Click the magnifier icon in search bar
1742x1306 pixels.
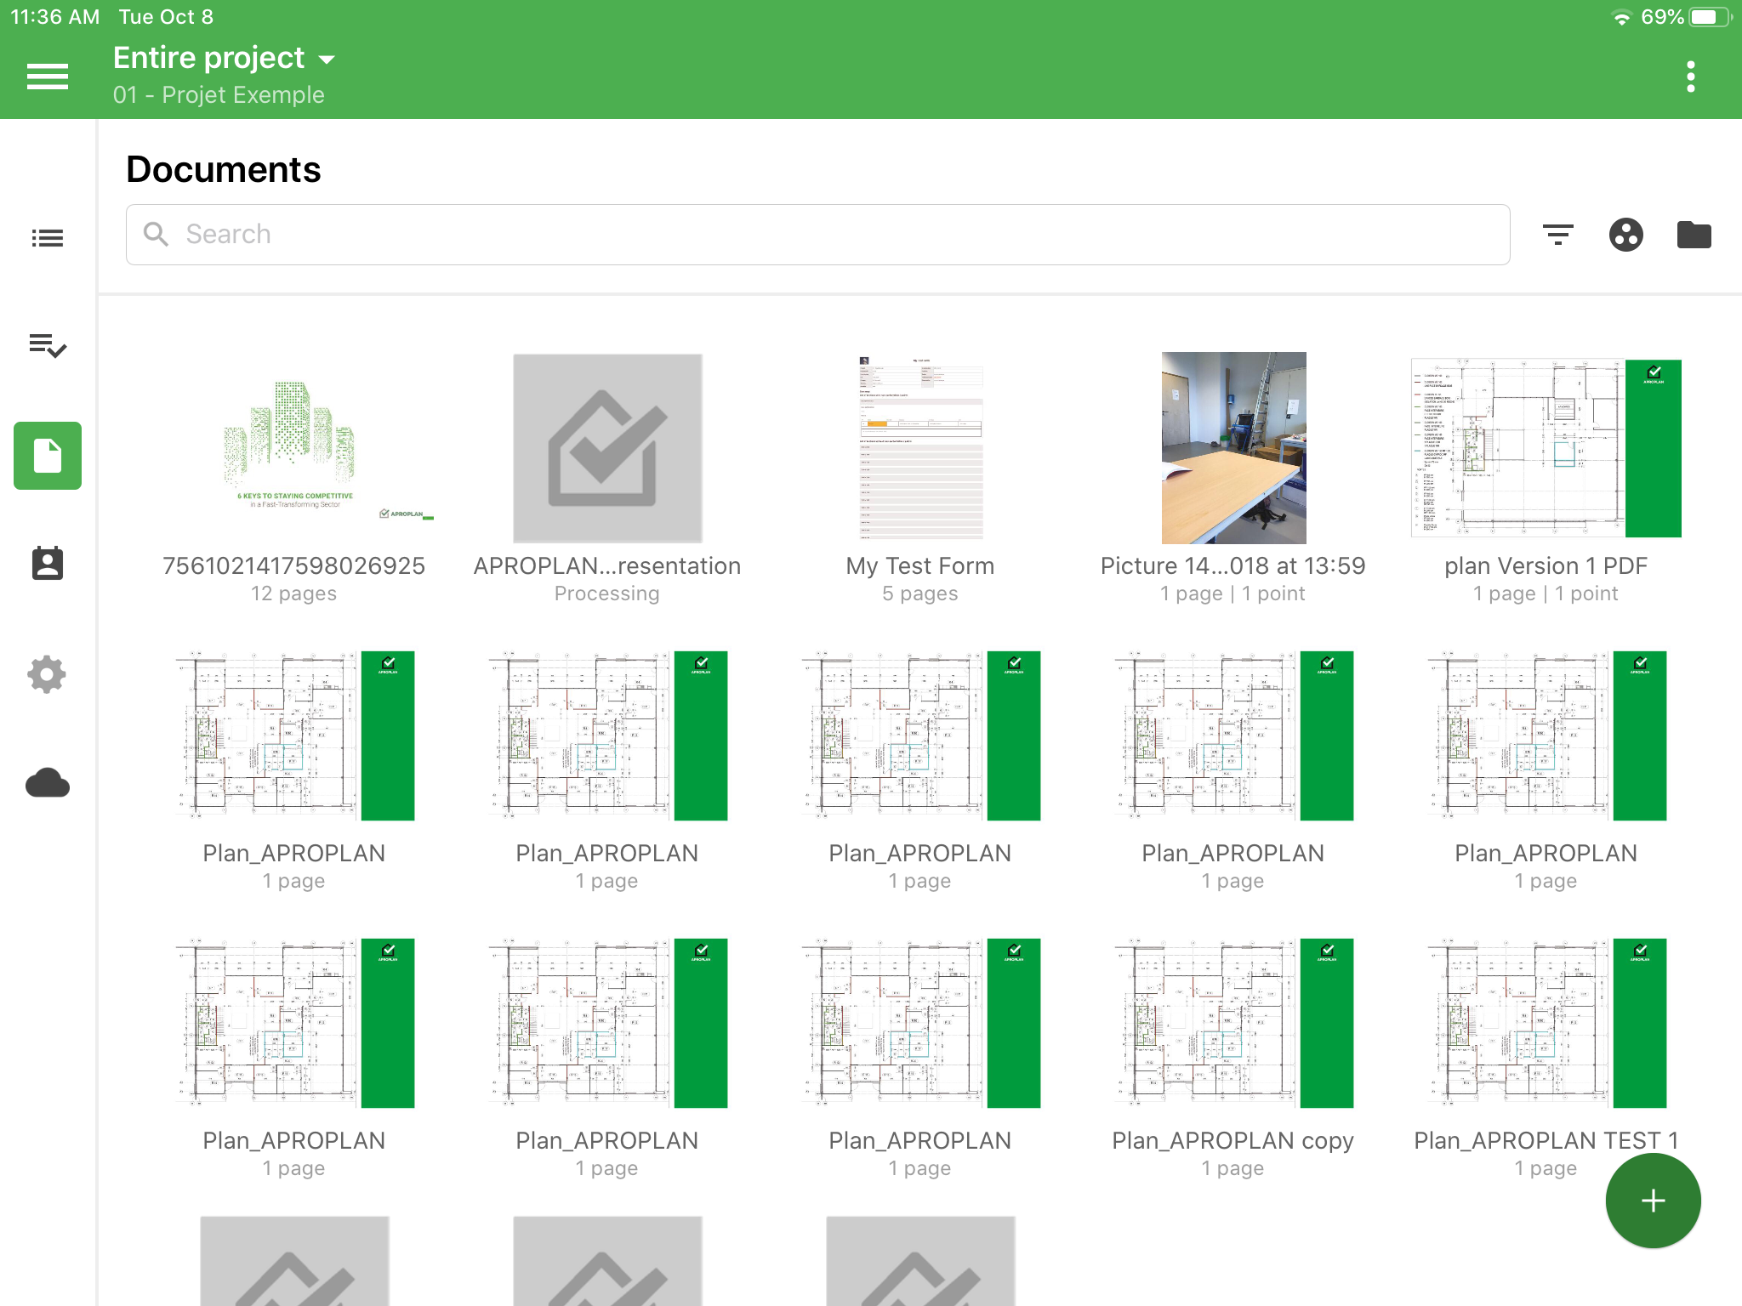click(156, 234)
